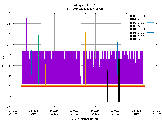This screenshot has height=121, width=162.
Task: Click the 120 y-axis tick label
Action: [9, 34]
